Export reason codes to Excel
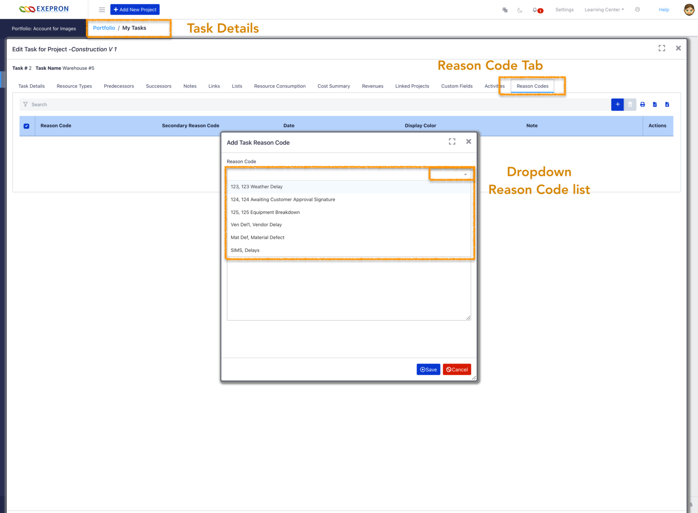Viewport: 698px width, 513px height. pos(667,105)
